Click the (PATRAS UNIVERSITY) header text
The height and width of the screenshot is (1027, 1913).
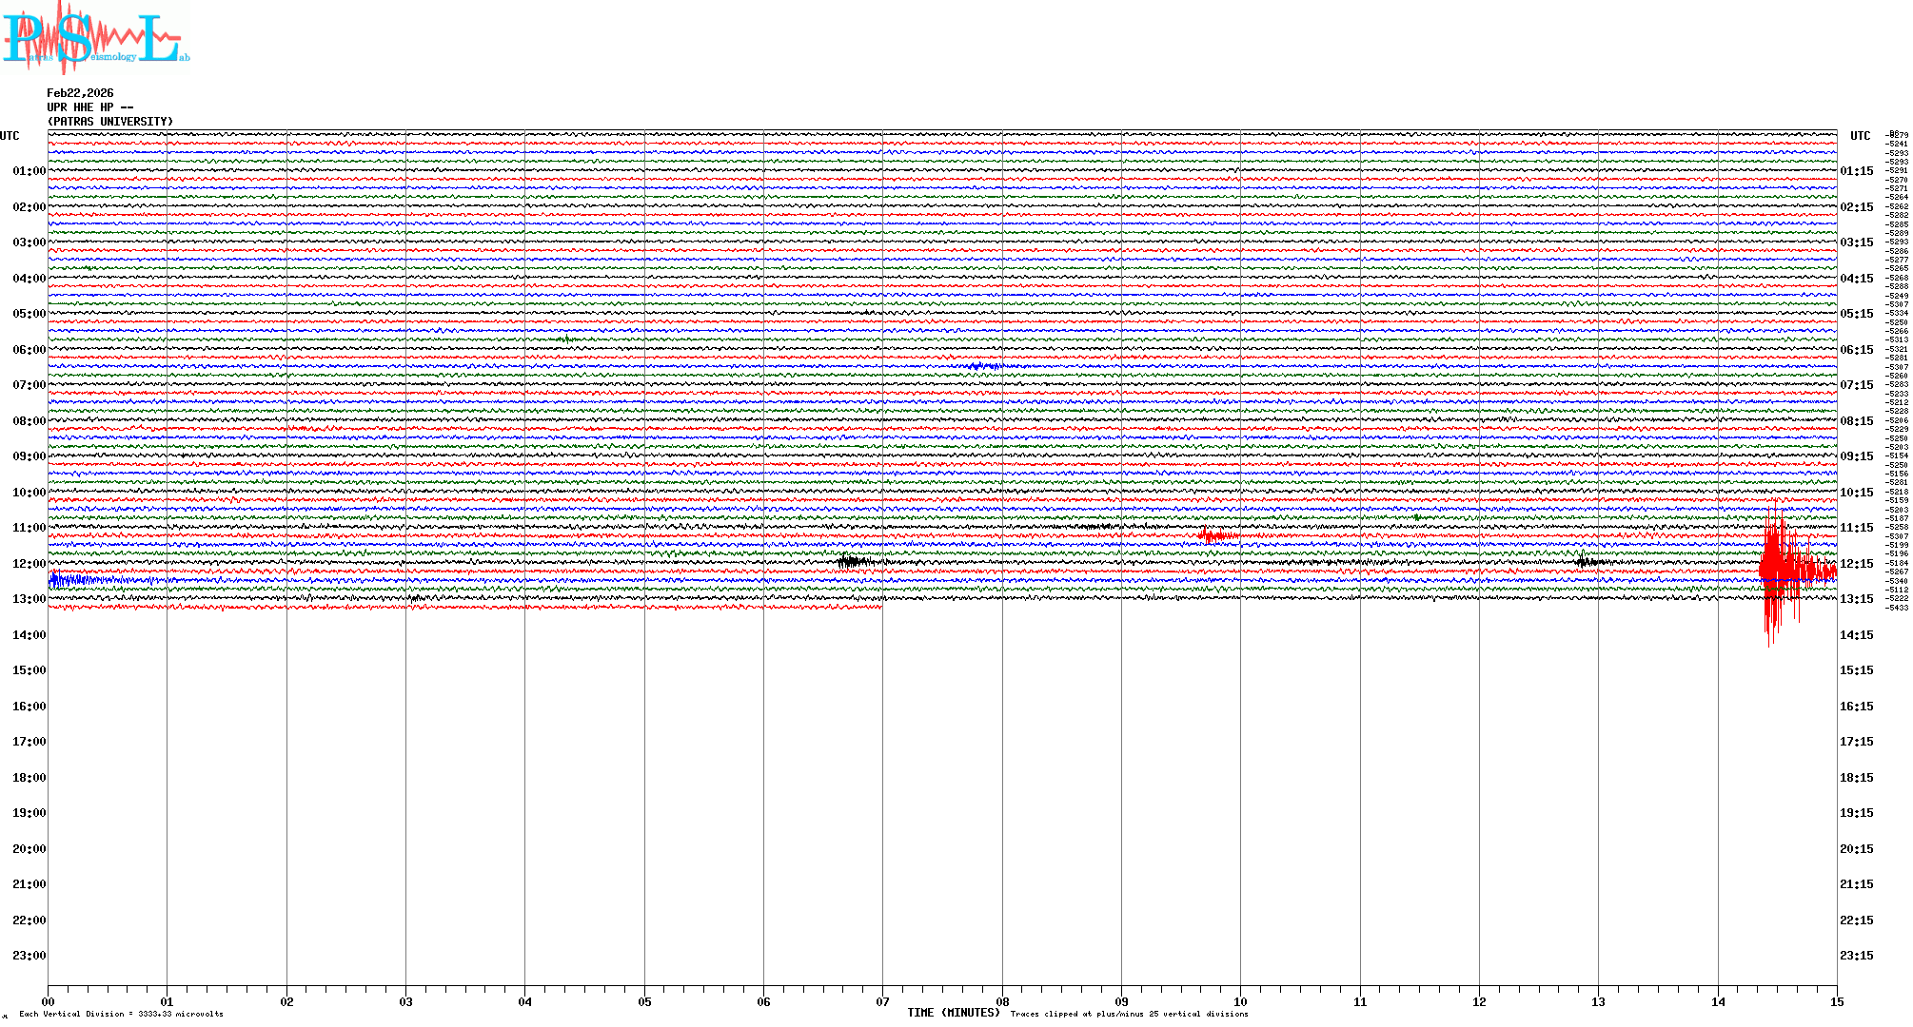coord(110,122)
